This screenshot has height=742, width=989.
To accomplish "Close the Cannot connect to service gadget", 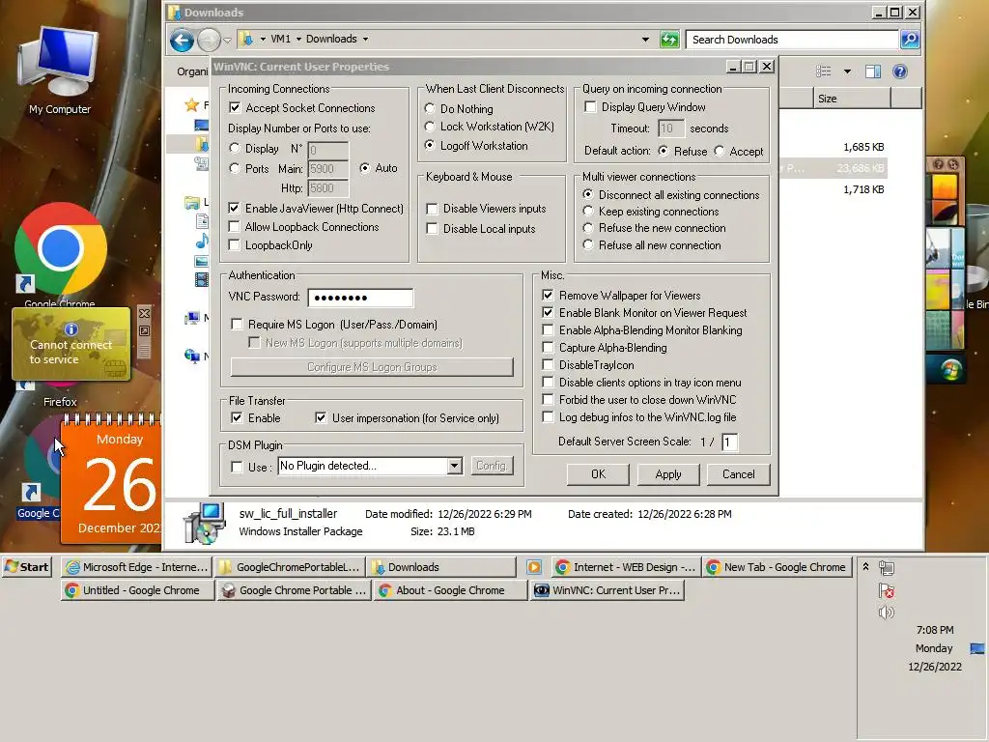I will point(145,314).
